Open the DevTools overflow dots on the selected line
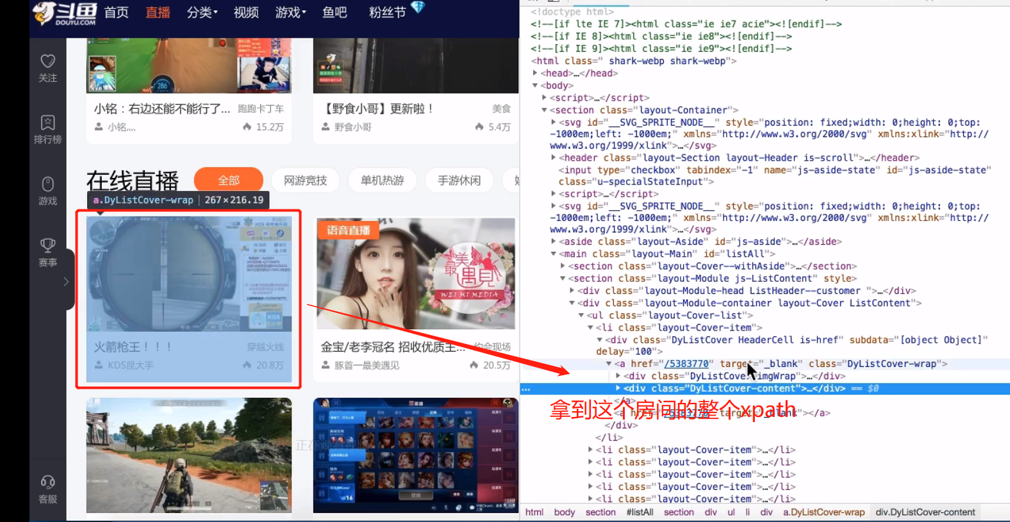 pyautogui.click(x=526, y=389)
